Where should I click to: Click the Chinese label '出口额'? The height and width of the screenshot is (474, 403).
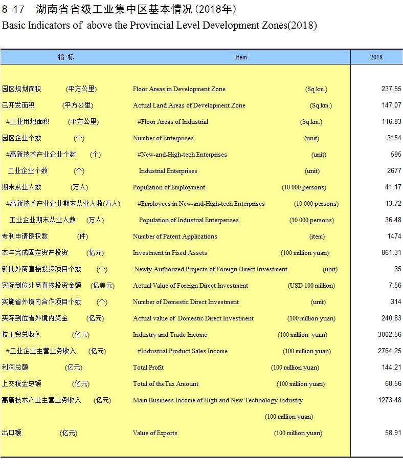coord(11,433)
